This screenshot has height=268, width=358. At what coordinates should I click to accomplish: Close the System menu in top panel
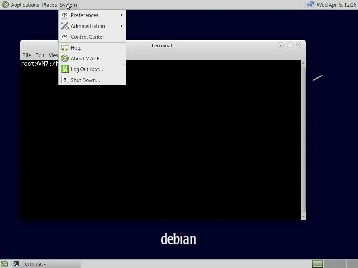point(68,5)
